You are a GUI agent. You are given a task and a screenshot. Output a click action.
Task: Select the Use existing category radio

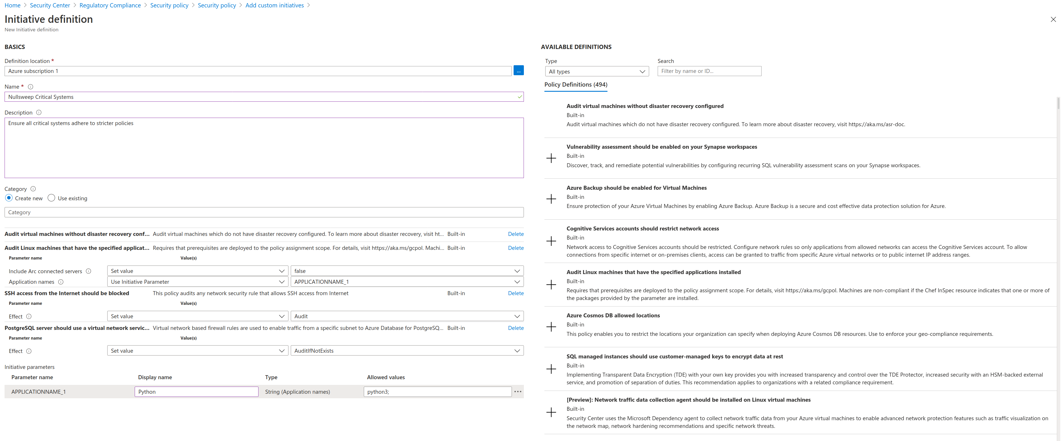pyautogui.click(x=52, y=198)
